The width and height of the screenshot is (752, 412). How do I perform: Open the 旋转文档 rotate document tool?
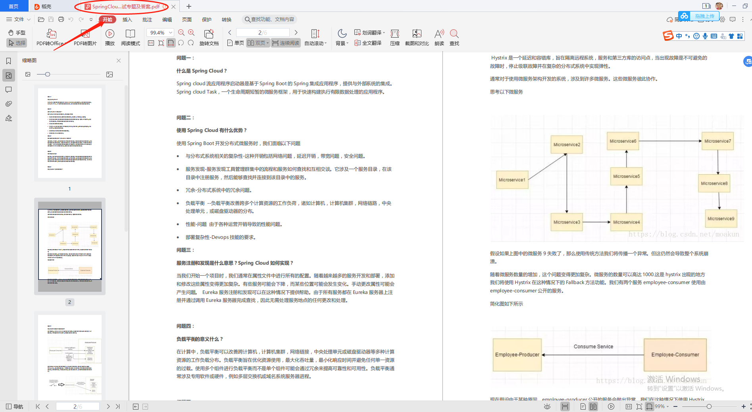point(209,38)
